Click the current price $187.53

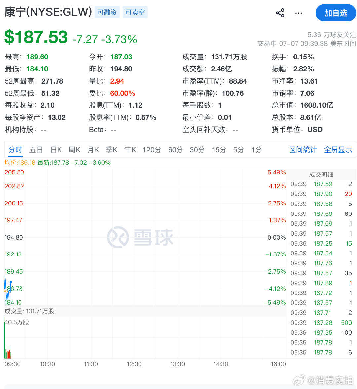pyautogui.click(x=36, y=37)
